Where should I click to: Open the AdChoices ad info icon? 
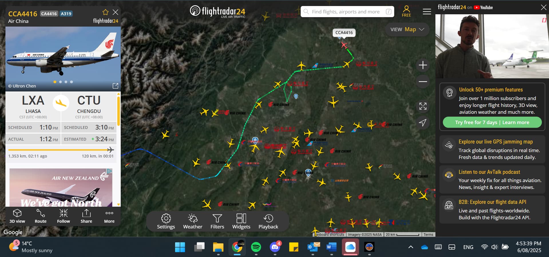pos(109,171)
